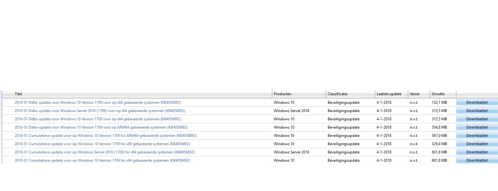The width and height of the screenshot is (498, 191).
Task: Open Cumulatieve update Windows Server 2016 link
Action: pos(104,152)
